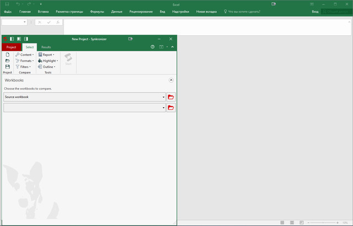Click the Open project folder icon
Screen dimensions: 353x226
pos(7,60)
